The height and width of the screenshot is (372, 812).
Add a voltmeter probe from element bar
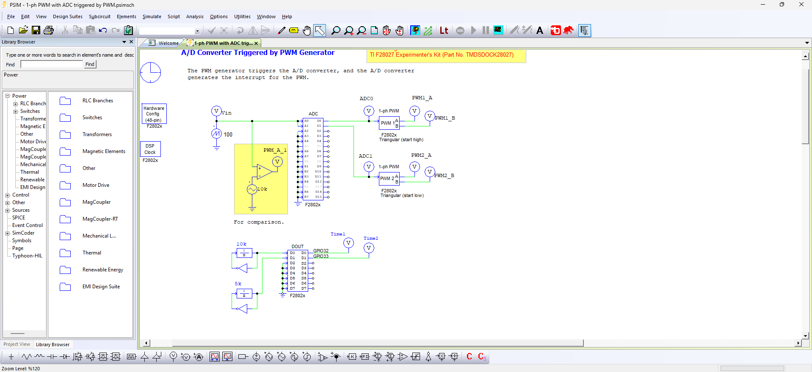click(173, 357)
